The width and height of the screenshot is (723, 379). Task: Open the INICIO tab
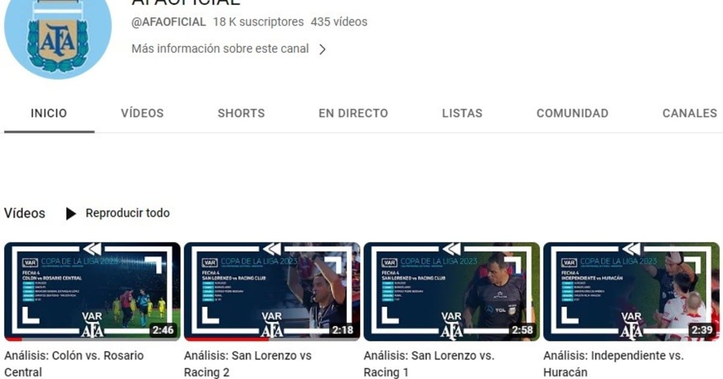(49, 113)
